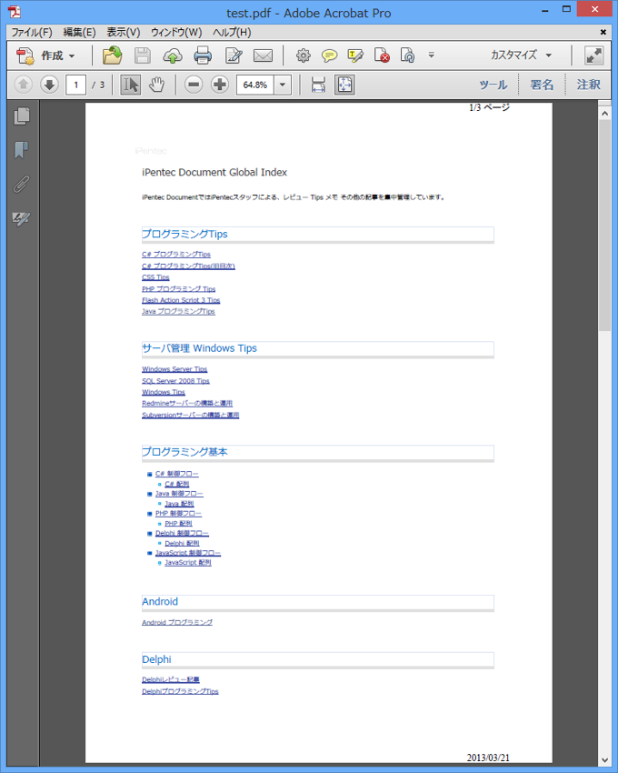
Task: Show the signatures panel
Action: point(22,218)
